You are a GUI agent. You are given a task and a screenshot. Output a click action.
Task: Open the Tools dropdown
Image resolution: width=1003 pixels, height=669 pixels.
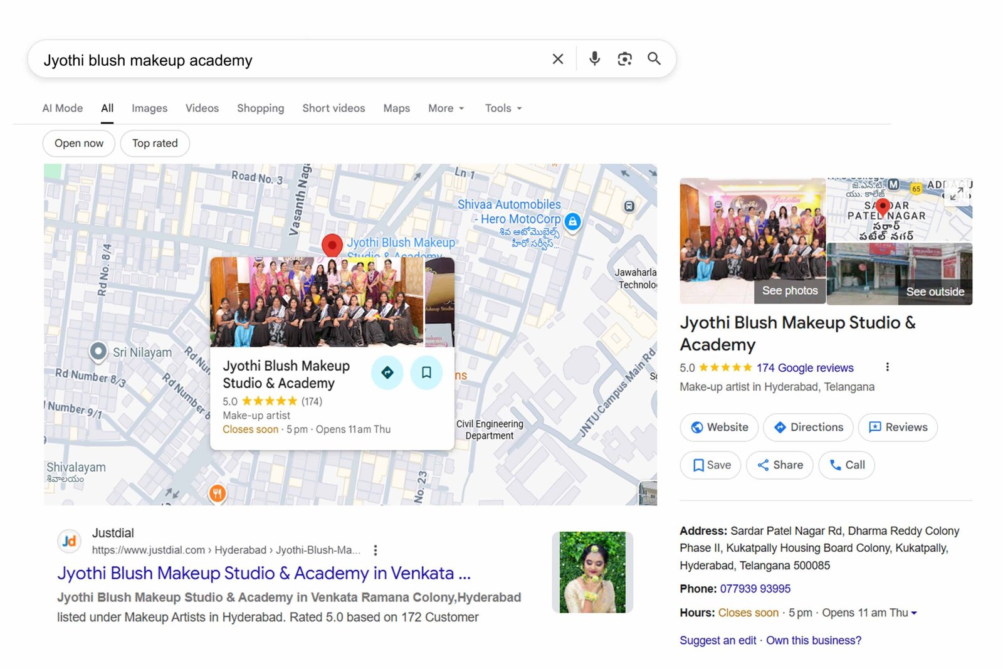click(x=502, y=108)
